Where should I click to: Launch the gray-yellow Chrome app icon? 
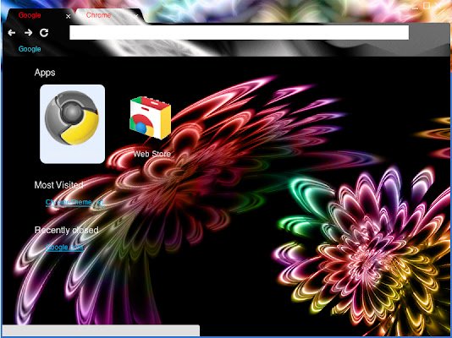pyautogui.click(x=72, y=124)
